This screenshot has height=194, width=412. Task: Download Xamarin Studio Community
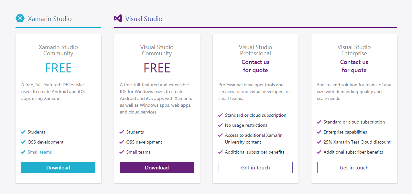[58, 167]
